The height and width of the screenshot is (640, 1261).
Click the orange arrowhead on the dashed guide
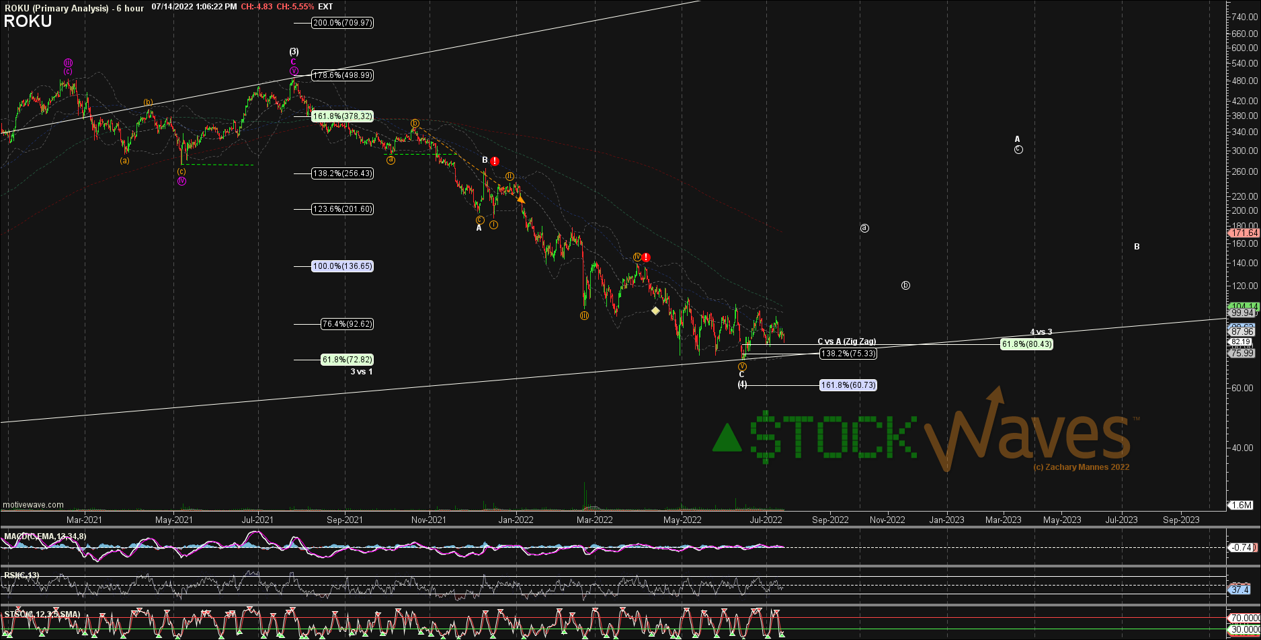[x=521, y=199]
